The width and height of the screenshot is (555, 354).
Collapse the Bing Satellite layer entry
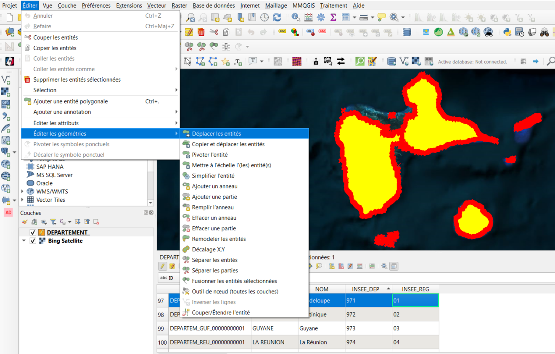[x=24, y=241]
